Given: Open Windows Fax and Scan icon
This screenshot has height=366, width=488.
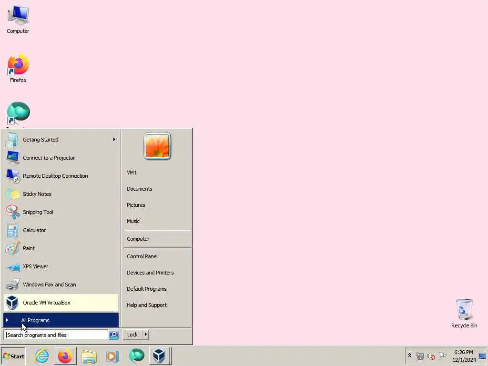Looking at the screenshot, I should [x=13, y=285].
